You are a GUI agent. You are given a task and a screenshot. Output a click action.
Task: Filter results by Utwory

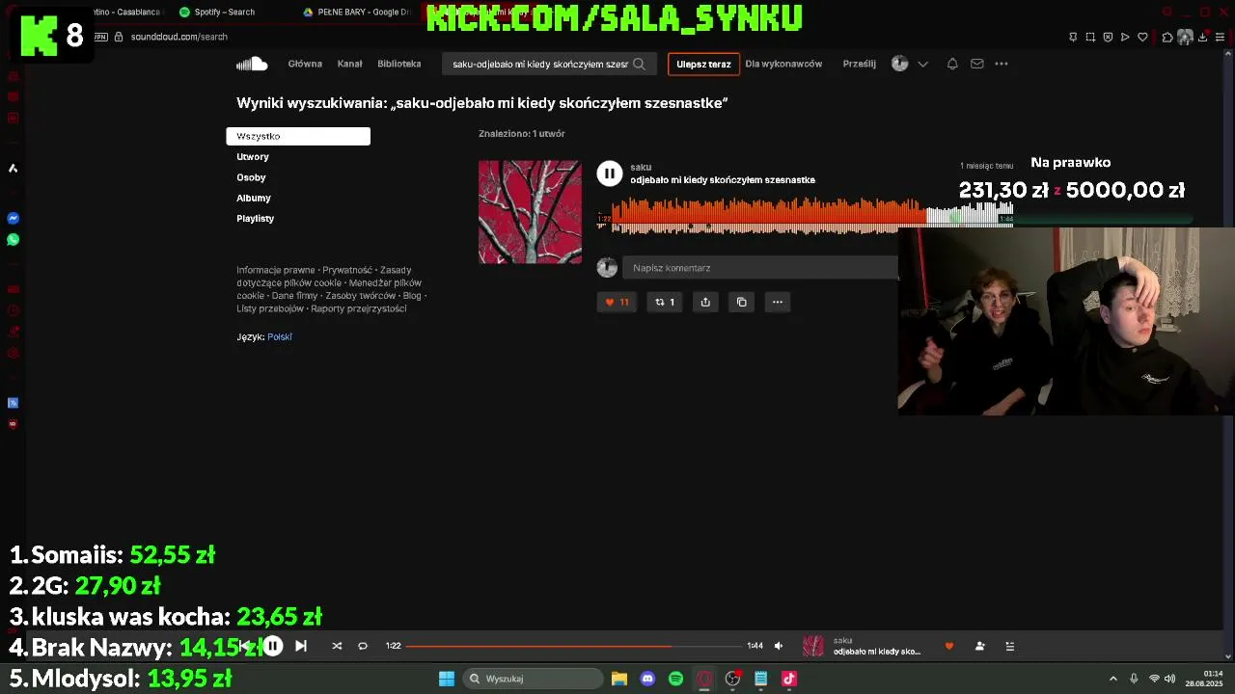click(x=253, y=156)
